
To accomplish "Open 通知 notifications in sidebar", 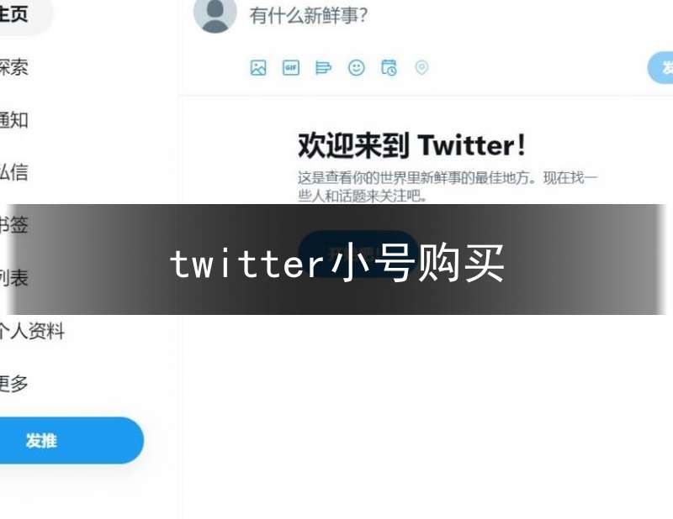I will click(14, 120).
